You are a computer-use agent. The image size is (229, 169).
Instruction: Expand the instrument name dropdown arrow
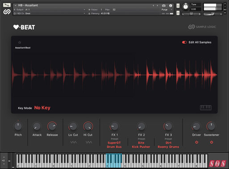click(x=16, y=5)
